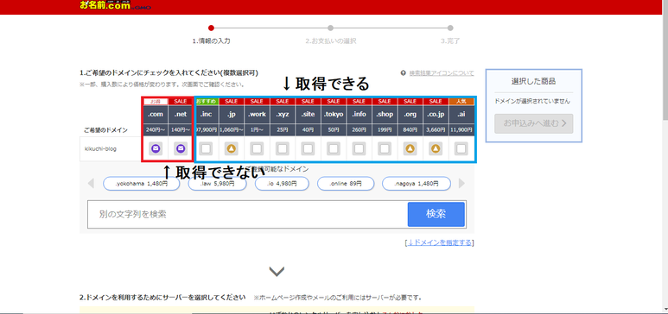Check the .tokyo domain checkbox
The height and width of the screenshot is (314, 668).
[334, 148]
